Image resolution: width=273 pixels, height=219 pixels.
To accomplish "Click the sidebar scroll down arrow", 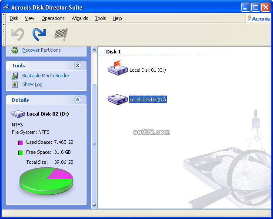I will pos(94,205).
